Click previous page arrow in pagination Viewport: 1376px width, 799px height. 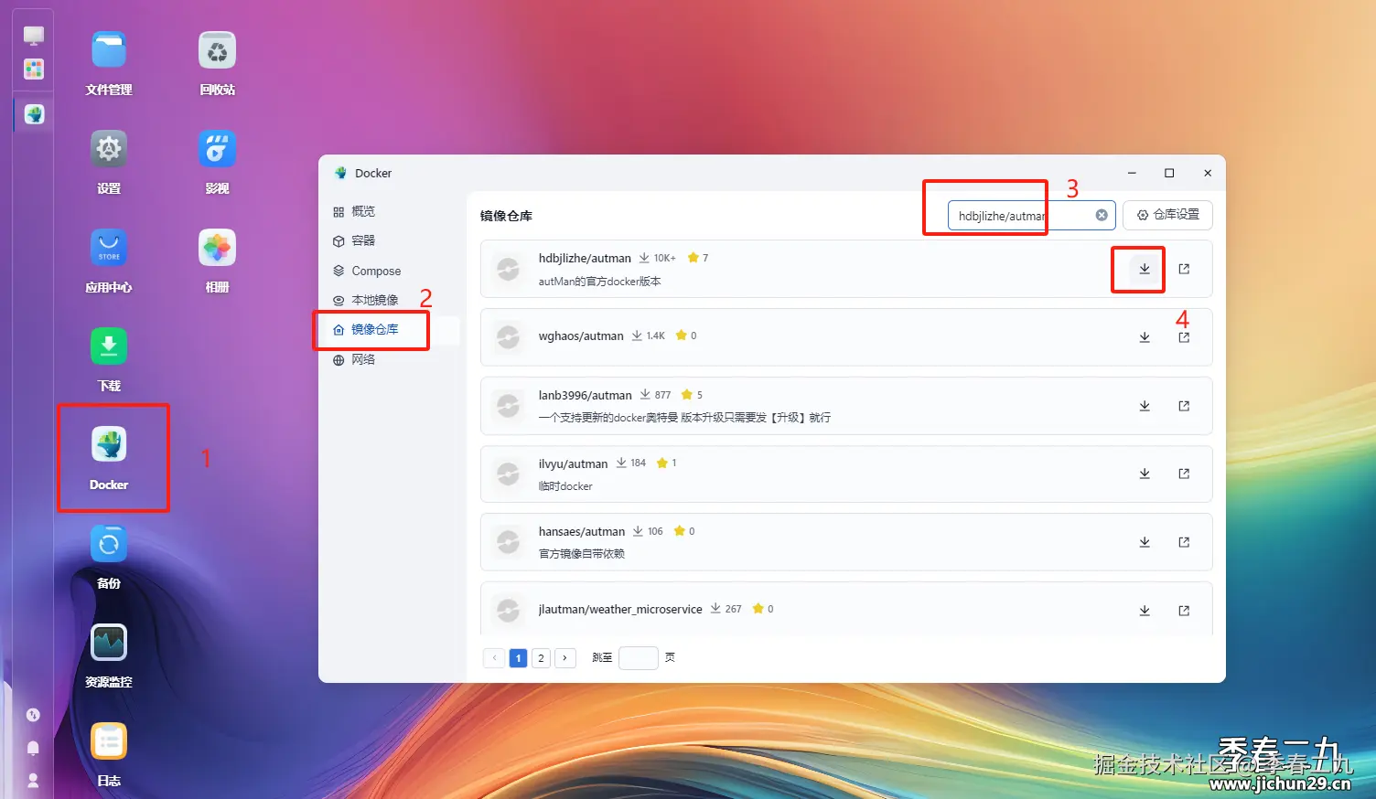point(494,658)
